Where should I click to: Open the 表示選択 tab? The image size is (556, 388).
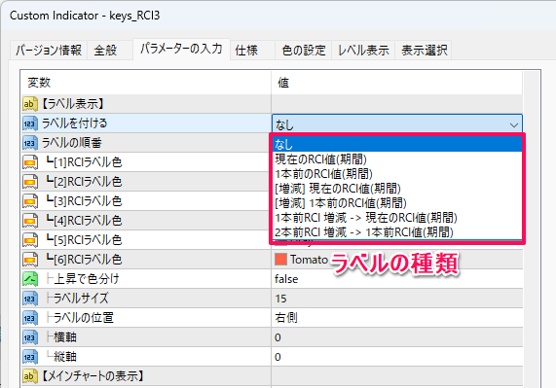point(424,50)
